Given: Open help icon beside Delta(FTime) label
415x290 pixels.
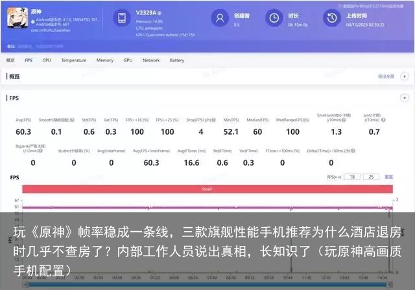Looking at the screenshot, I should 353,151.
